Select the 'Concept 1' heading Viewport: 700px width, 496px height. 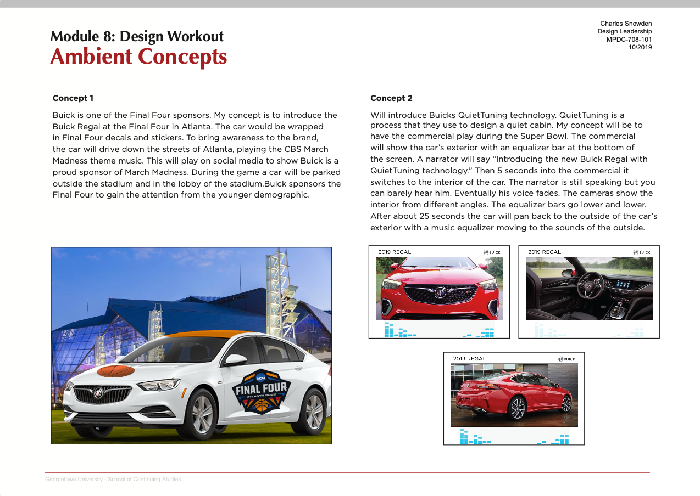pos(73,98)
